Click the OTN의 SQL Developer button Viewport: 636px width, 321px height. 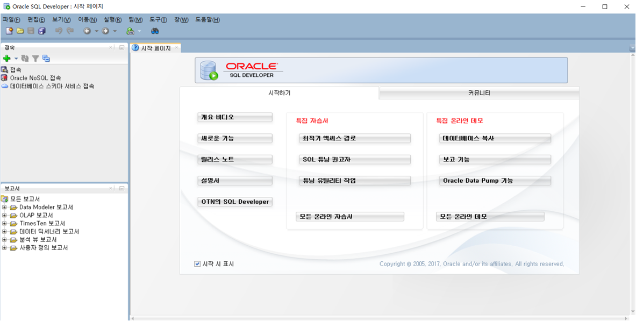click(235, 202)
